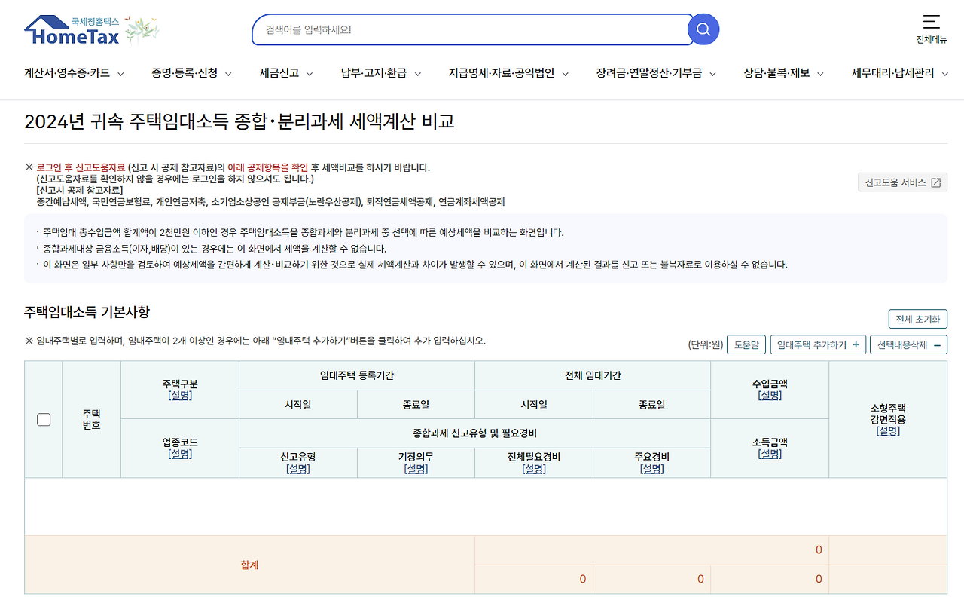Open 신고도움 서비스 via external link icon
Screen dimensions: 964x600
pos(935,182)
